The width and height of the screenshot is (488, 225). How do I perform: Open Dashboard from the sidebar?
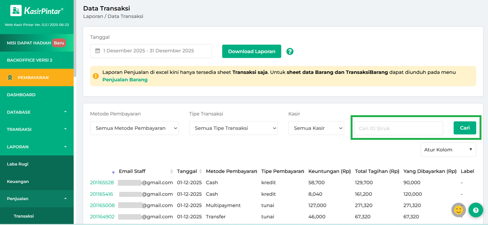(21, 95)
